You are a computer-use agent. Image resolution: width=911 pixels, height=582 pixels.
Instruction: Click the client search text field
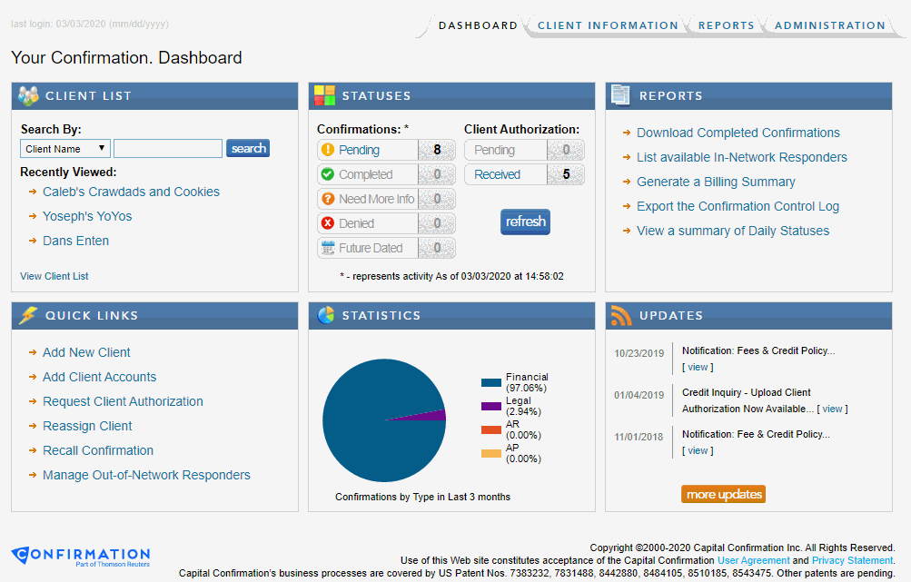coord(168,149)
